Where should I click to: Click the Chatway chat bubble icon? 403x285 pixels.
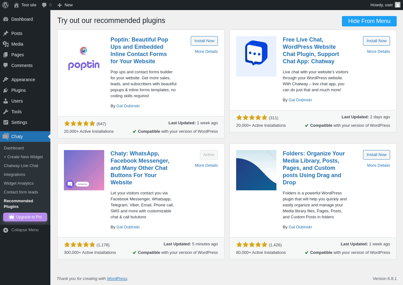pyautogui.click(x=256, y=53)
